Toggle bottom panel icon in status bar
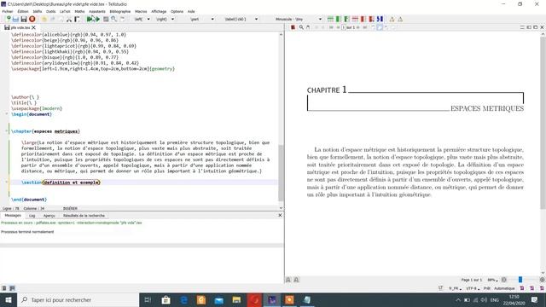The height and width of the screenshot is (307, 546). (12, 288)
